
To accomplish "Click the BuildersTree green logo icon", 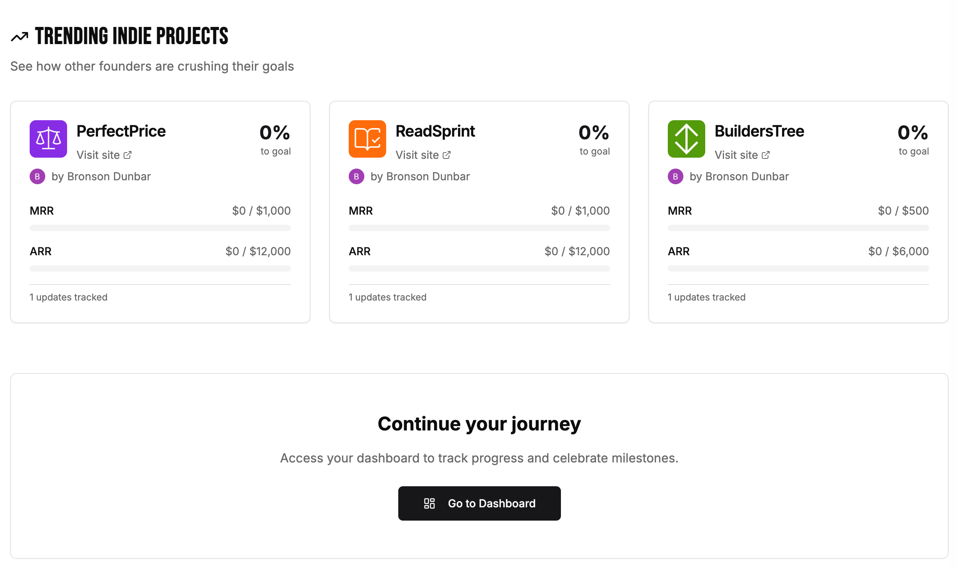I will pyautogui.click(x=687, y=139).
